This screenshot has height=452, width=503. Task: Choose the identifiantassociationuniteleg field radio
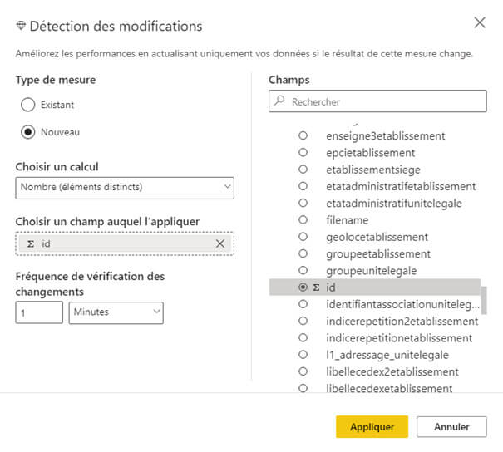[x=303, y=304]
